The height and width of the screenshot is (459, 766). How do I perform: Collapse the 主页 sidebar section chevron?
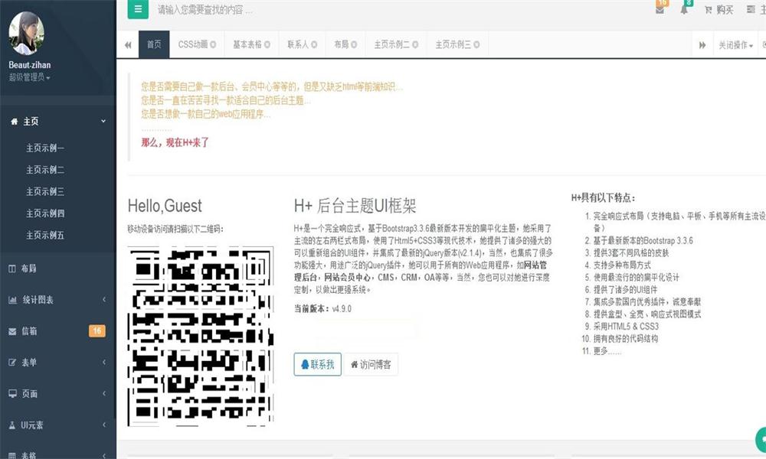tap(103, 121)
